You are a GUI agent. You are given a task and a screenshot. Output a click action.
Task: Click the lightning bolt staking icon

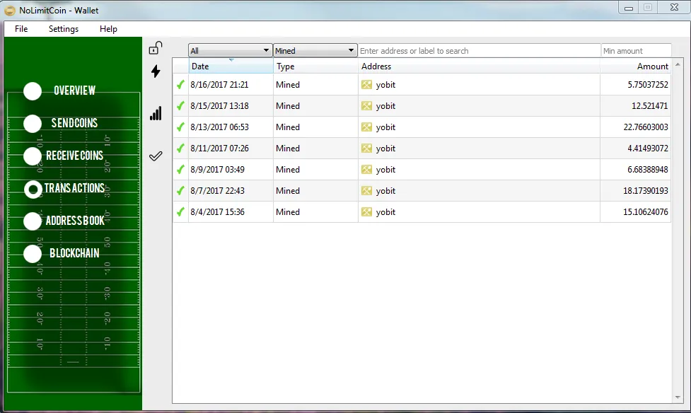pyautogui.click(x=156, y=71)
